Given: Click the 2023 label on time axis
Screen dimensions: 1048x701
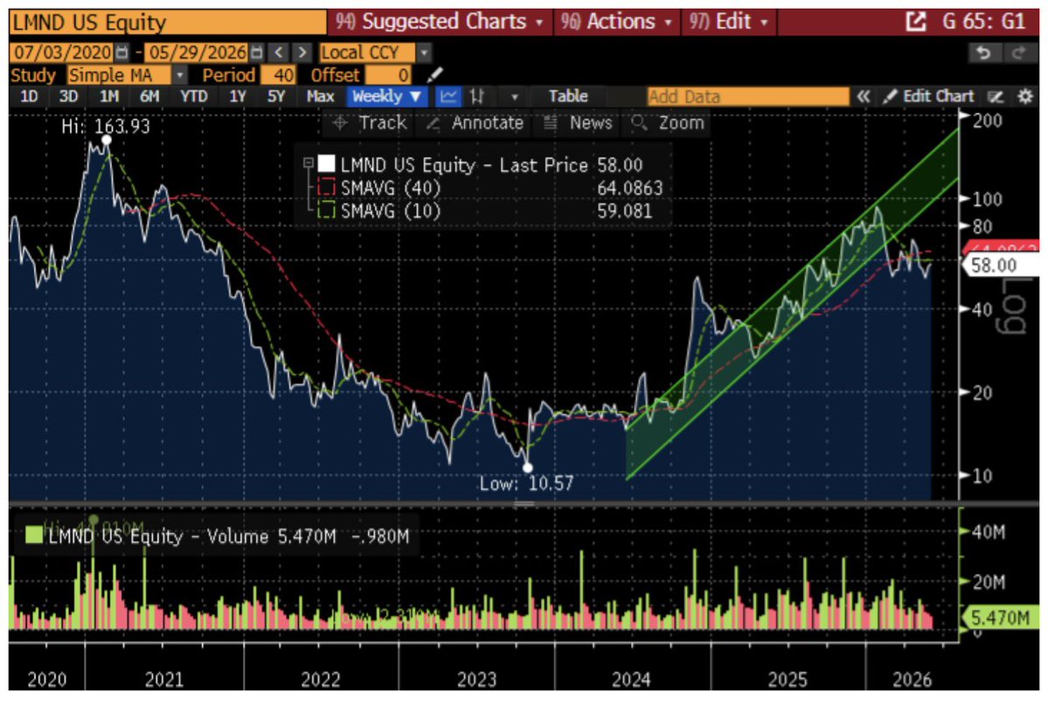Looking at the screenshot, I should 476,679.
